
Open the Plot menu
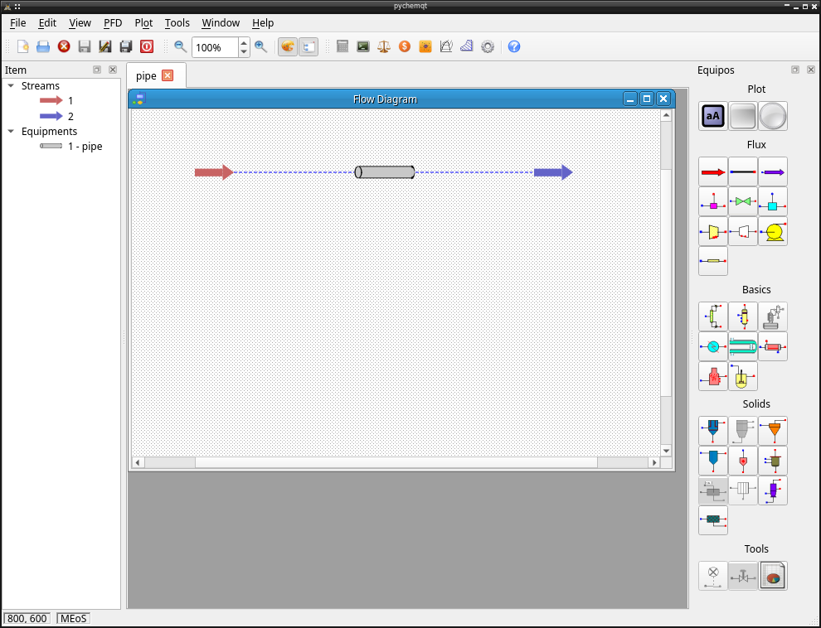[143, 23]
